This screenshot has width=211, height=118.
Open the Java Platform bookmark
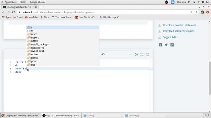click(x=86, y=17)
